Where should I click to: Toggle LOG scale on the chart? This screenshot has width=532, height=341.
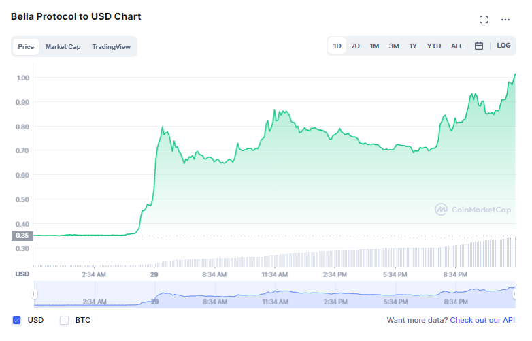pos(503,46)
